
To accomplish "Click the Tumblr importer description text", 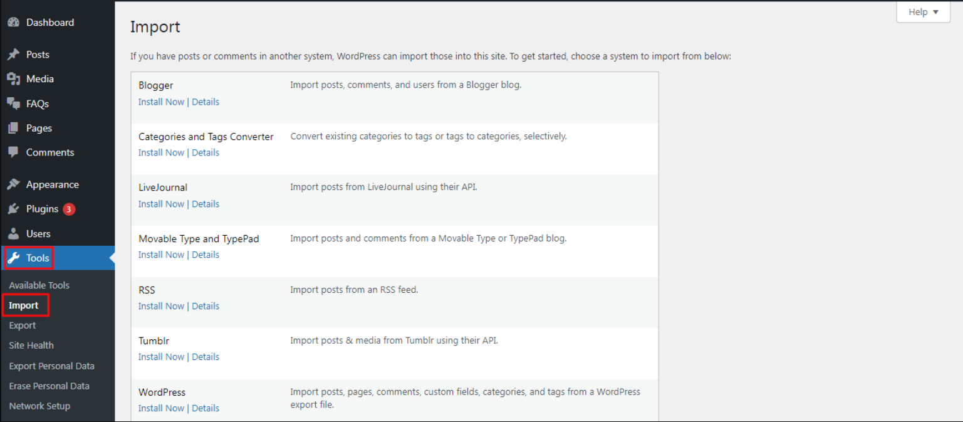I will 394,340.
